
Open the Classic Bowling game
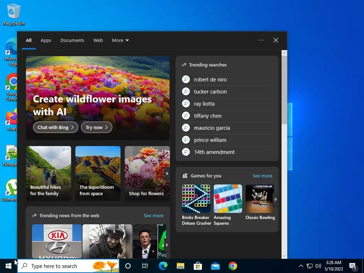click(260, 202)
